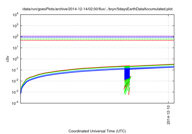Click the green dashed threshold line
The height and width of the screenshot is (134, 192).
coord(97,39)
